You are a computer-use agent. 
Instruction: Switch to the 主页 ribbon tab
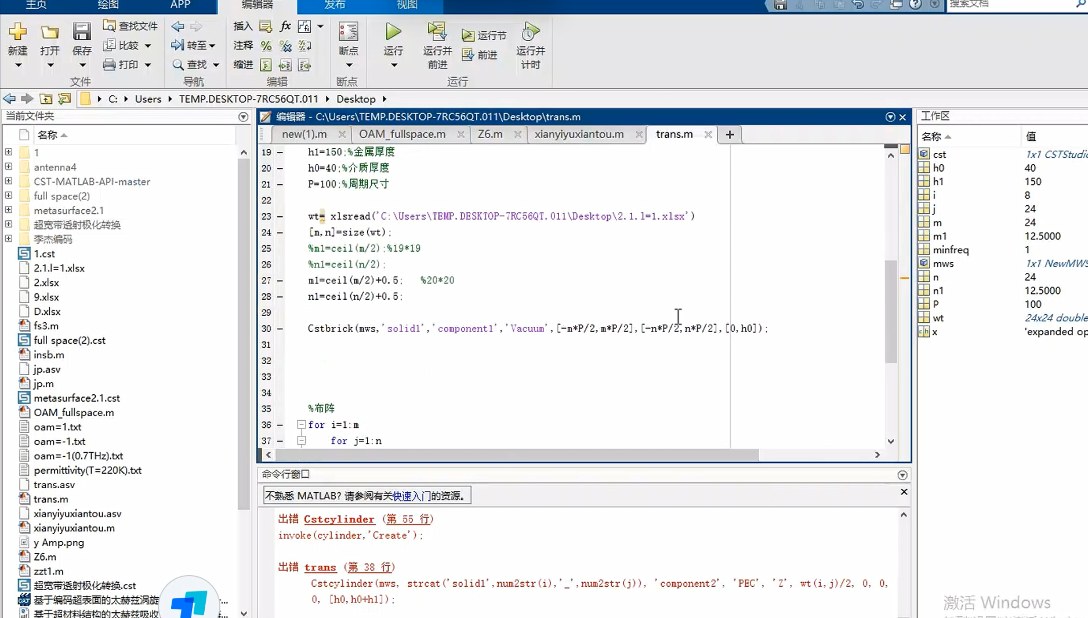pyautogui.click(x=36, y=5)
